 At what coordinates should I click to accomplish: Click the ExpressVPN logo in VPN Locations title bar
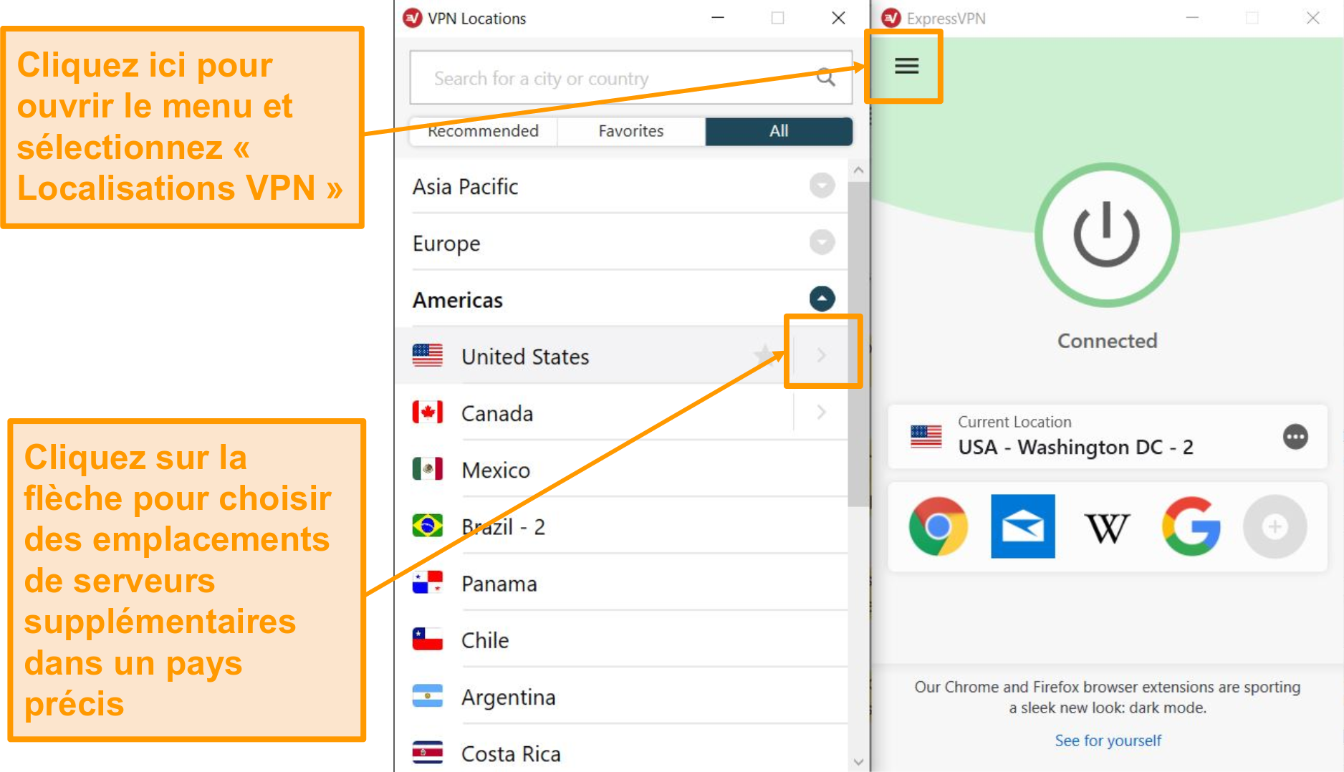[x=413, y=18]
